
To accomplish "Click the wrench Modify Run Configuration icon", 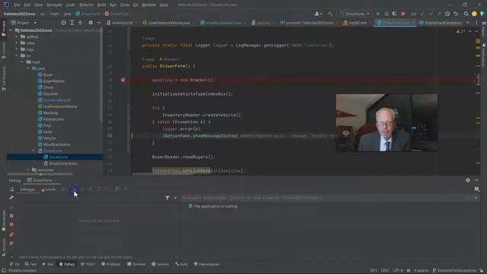I will click(x=11, y=198).
